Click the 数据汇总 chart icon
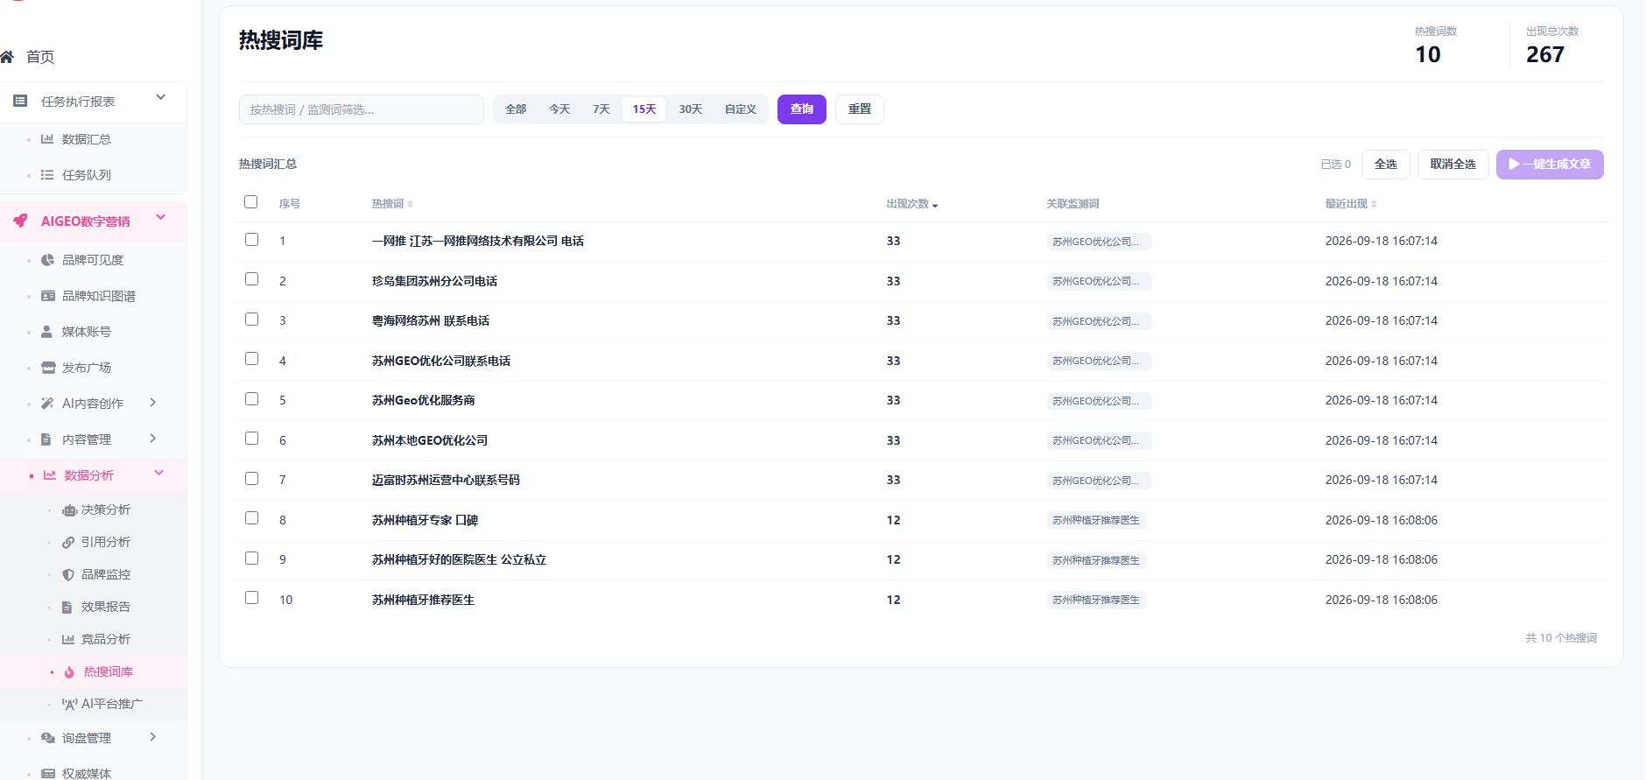 tap(47, 139)
